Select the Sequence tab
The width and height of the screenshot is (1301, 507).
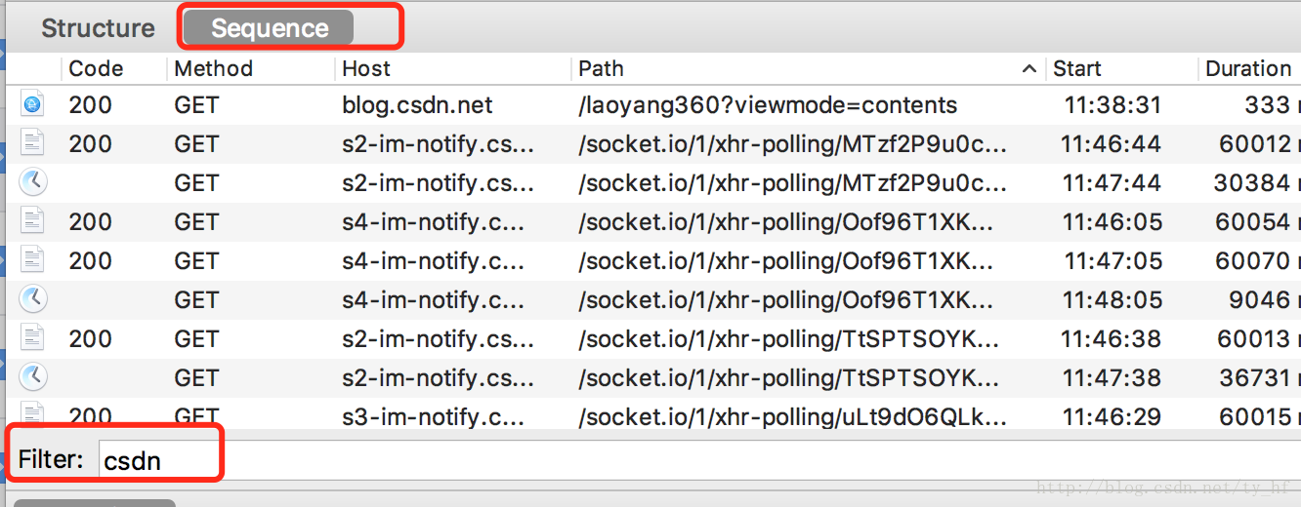click(x=270, y=29)
